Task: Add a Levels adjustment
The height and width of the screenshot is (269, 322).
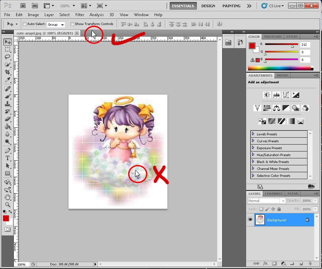Action: [277, 95]
